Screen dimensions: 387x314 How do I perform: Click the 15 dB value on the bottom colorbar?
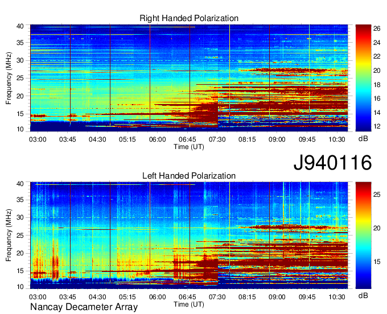point(377,262)
